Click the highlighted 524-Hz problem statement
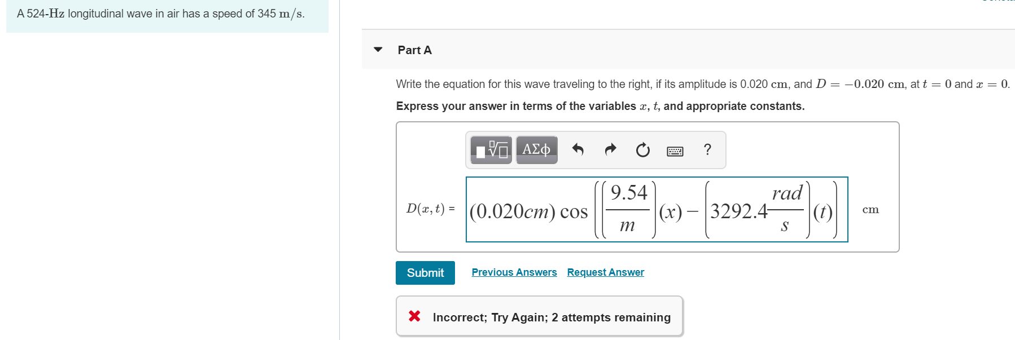The width and height of the screenshot is (1015, 340). [160, 14]
